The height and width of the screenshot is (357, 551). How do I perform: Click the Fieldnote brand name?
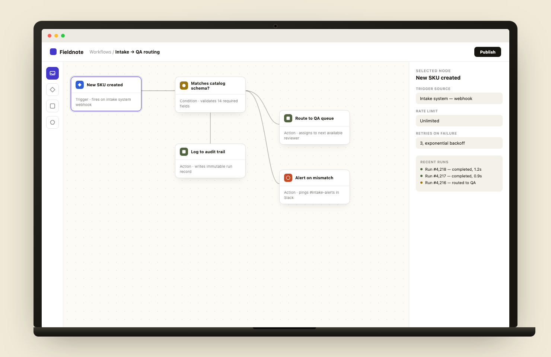pyautogui.click(x=71, y=52)
